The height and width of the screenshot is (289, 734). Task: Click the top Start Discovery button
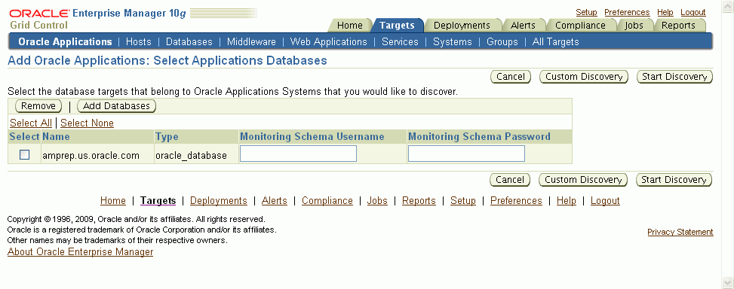coord(674,77)
